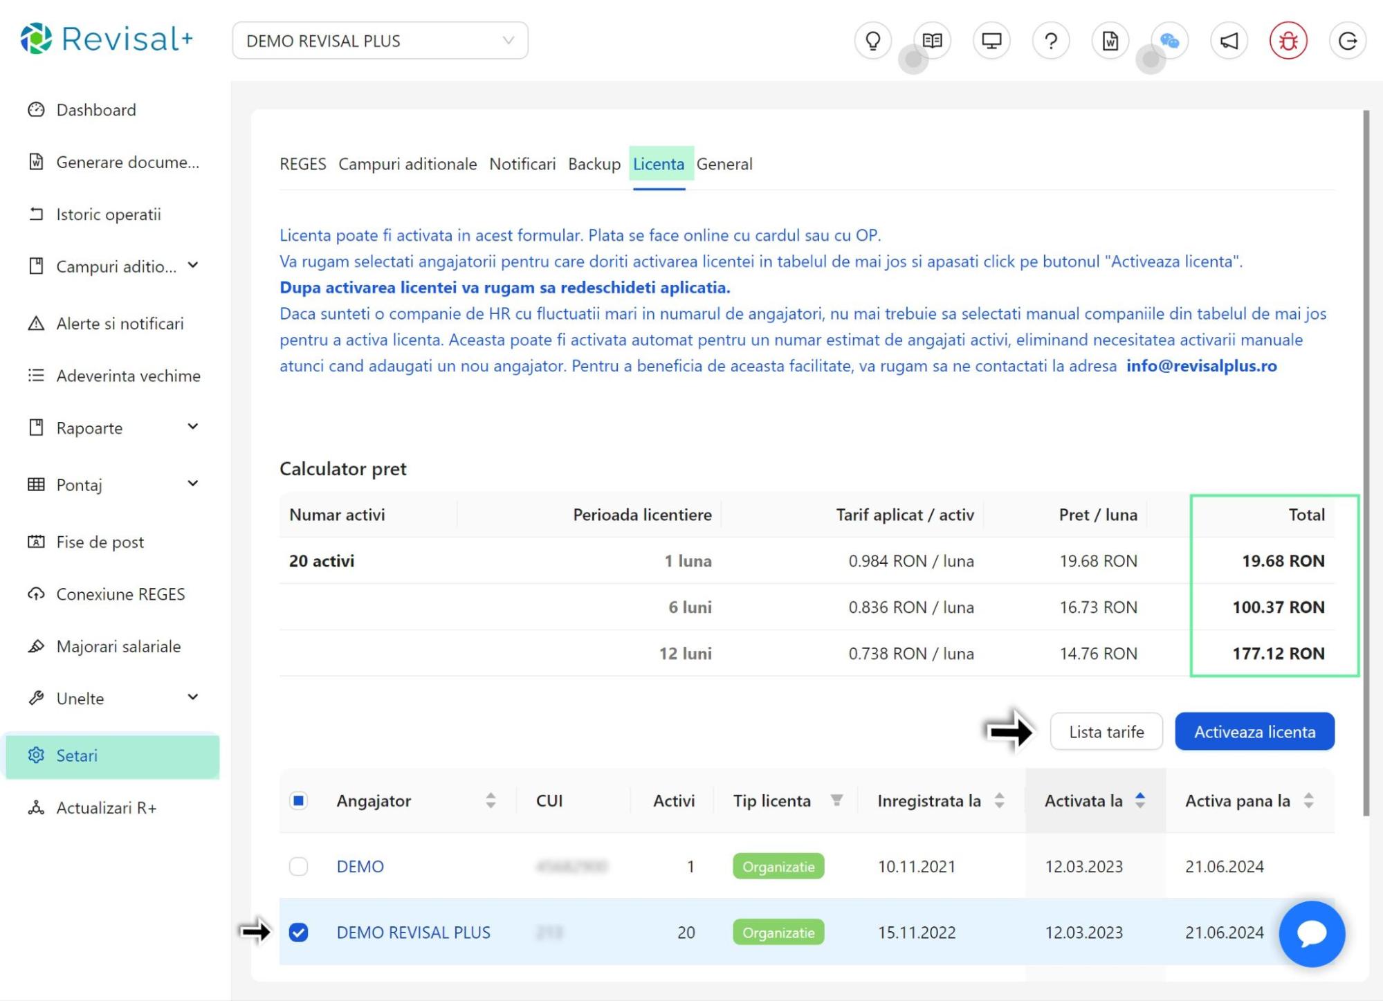Open the book manual icon
The width and height of the screenshot is (1383, 1001).
(932, 41)
